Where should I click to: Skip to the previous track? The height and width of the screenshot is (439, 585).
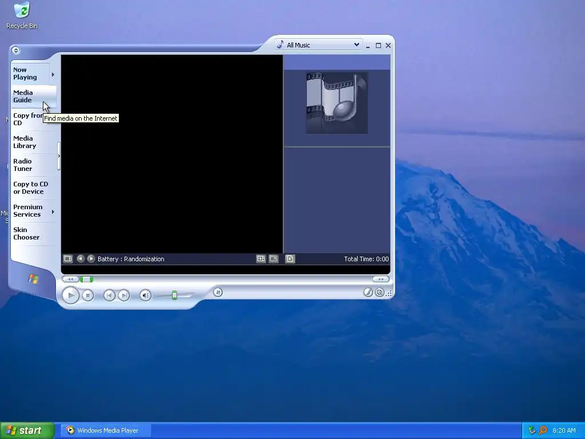109,296
